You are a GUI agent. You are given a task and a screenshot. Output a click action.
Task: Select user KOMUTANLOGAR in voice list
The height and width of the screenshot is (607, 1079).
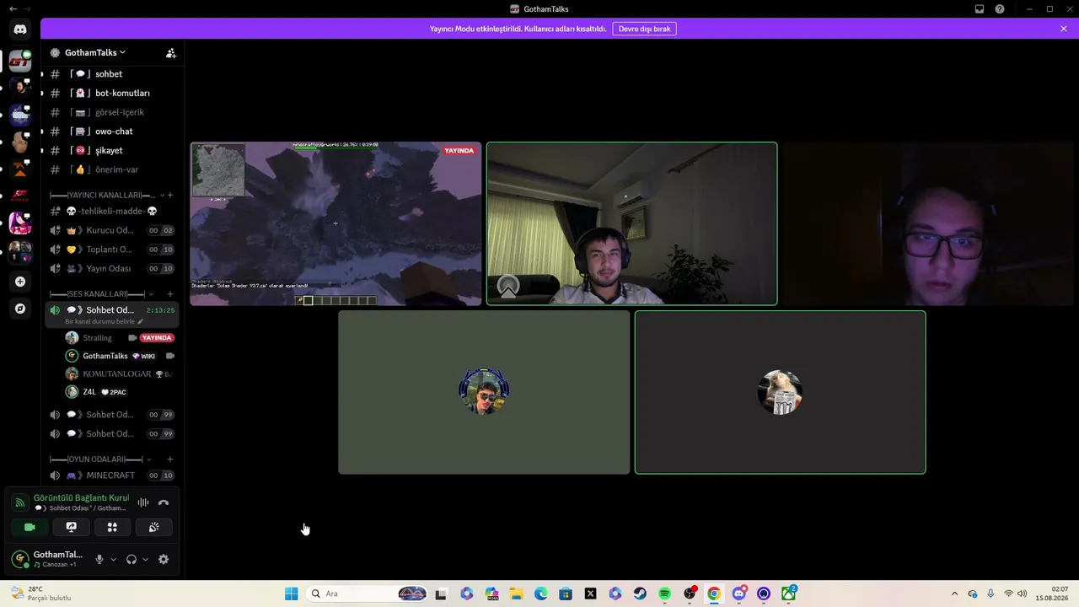click(121, 373)
